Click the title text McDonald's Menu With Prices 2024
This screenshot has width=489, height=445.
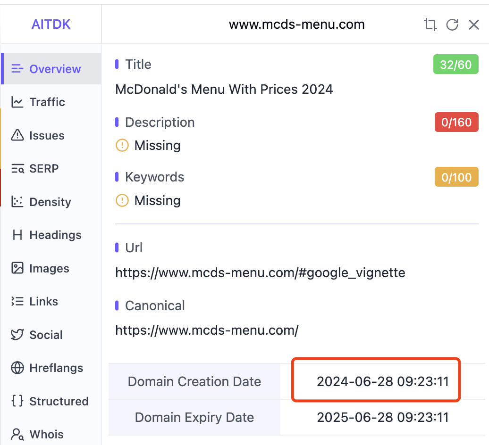coord(224,90)
